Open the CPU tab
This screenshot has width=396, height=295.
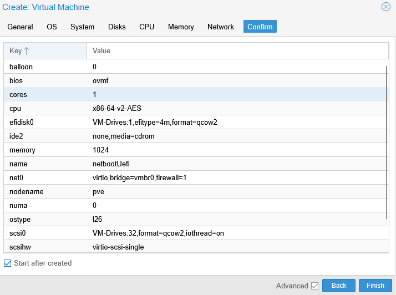146,27
